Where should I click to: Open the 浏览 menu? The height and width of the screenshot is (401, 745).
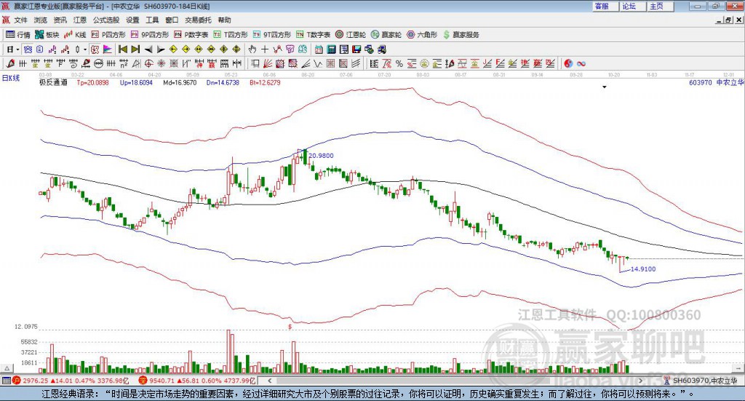point(41,20)
